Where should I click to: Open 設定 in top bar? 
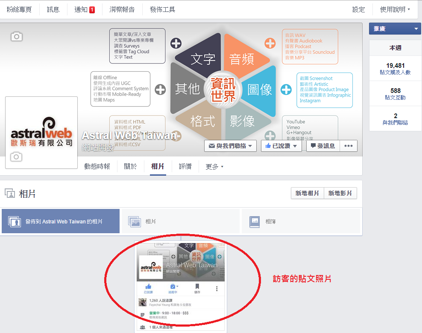click(359, 10)
